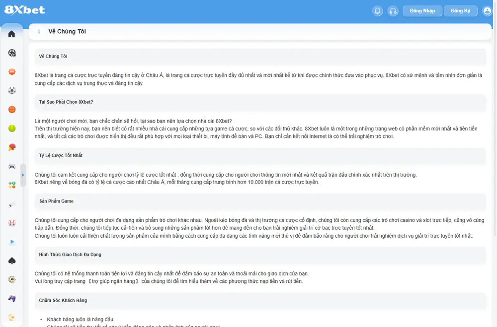Select the table tennis paddle icon
The height and width of the screenshot is (327, 497).
point(12,147)
